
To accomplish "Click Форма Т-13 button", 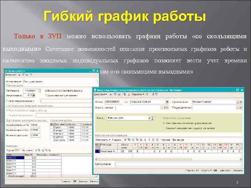I will pyautogui.click(x=192, y=170).
